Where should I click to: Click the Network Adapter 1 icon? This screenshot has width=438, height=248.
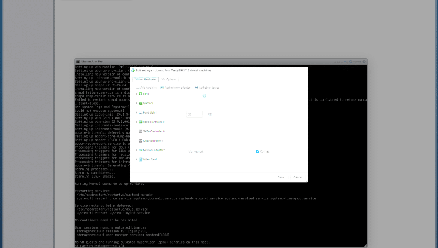point(140,150)
